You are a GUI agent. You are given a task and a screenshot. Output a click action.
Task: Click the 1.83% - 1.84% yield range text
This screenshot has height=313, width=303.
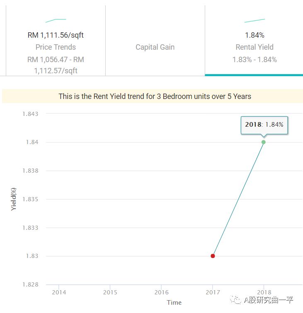tap(255, 60)
